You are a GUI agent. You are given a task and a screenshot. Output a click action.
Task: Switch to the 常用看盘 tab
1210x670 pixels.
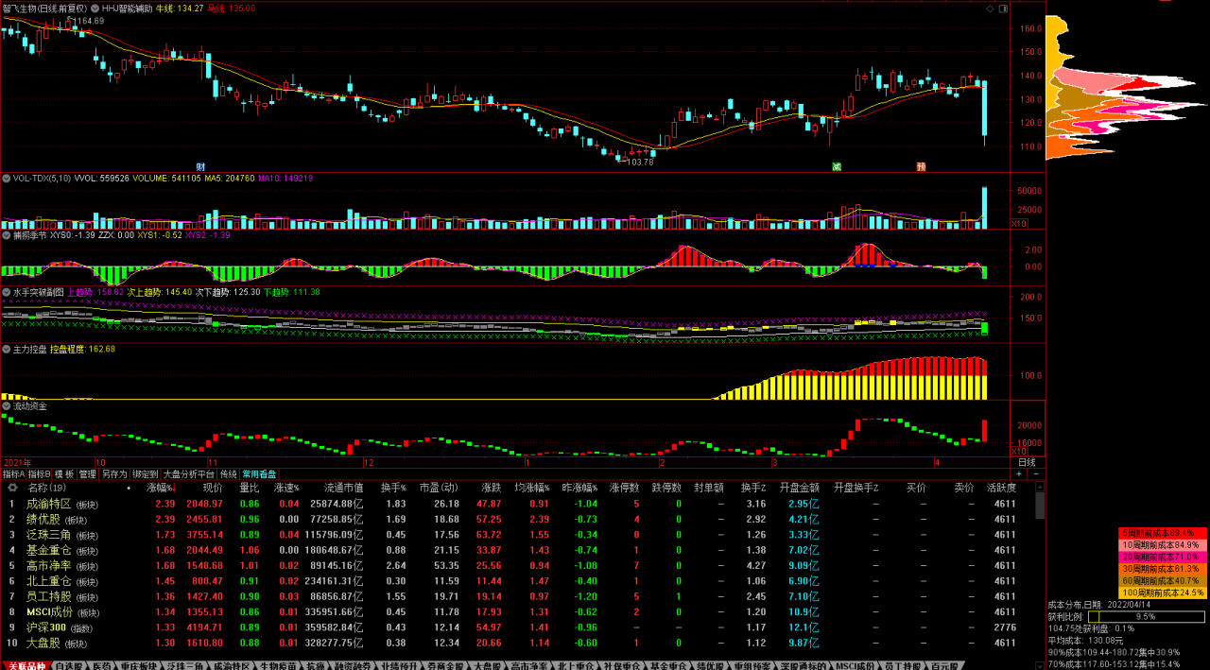[259, 474]
